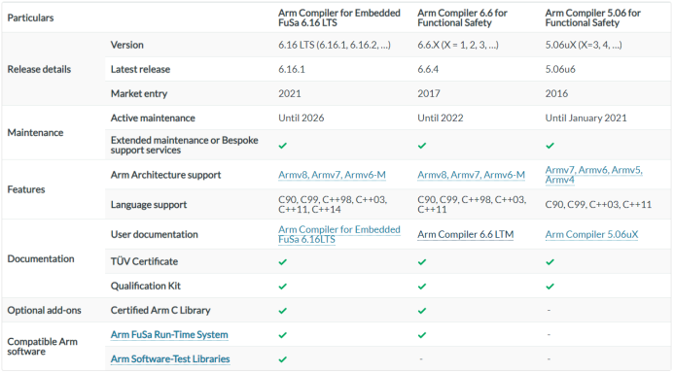Click TÜV Certificate checkmark for Compiler 6.6

tap(422, 262)
